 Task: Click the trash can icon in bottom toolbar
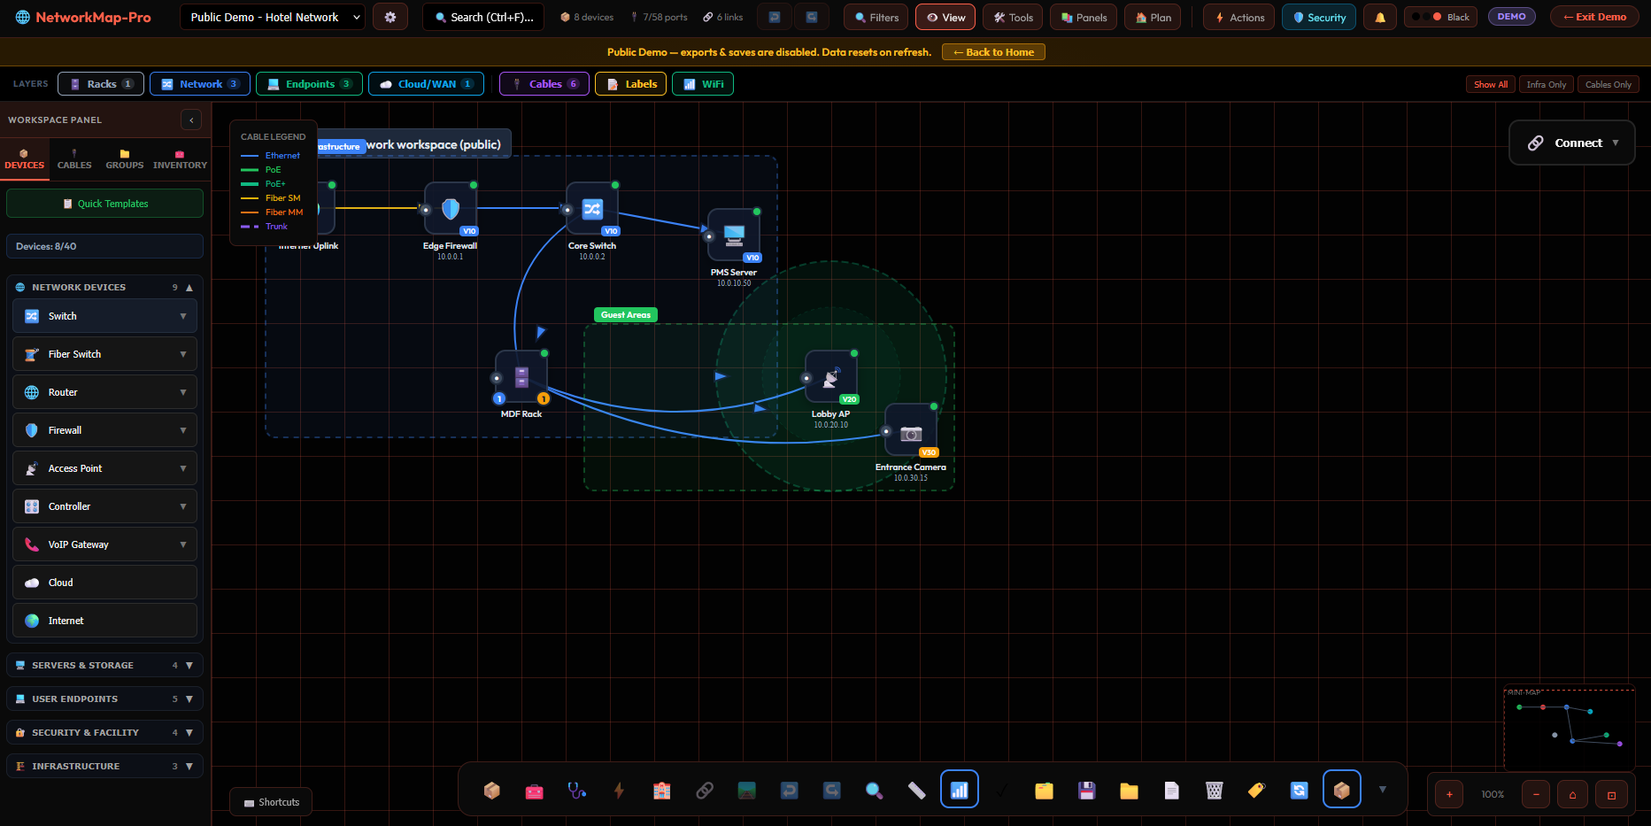[x=1214, y=789]
